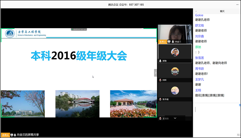This screenshot has width=241, height=138.
Task: Open sender name 舒文皓 in chat
Action: click(x=199, y=25)
